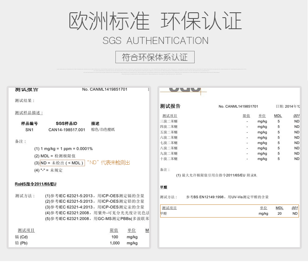
Task: Click the 三溴二苯醚 row
Action: coord(230,122)
